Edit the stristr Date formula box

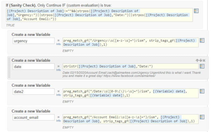(131, 66)
